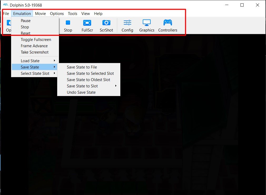The height and width of the screenshot is (195, 266).
Task: Expand the Select State Slot submenu
Action: coord(35,73)
